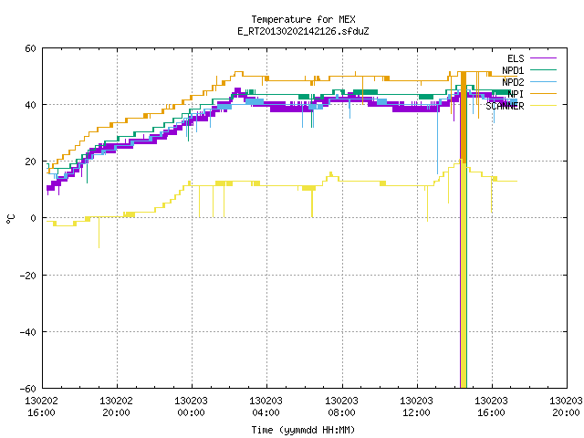Click the y-axis tick label 20
The image size is (584, 438).
(30, 162)
